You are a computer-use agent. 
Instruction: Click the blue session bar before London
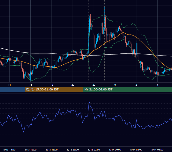(x=12, y=89)
